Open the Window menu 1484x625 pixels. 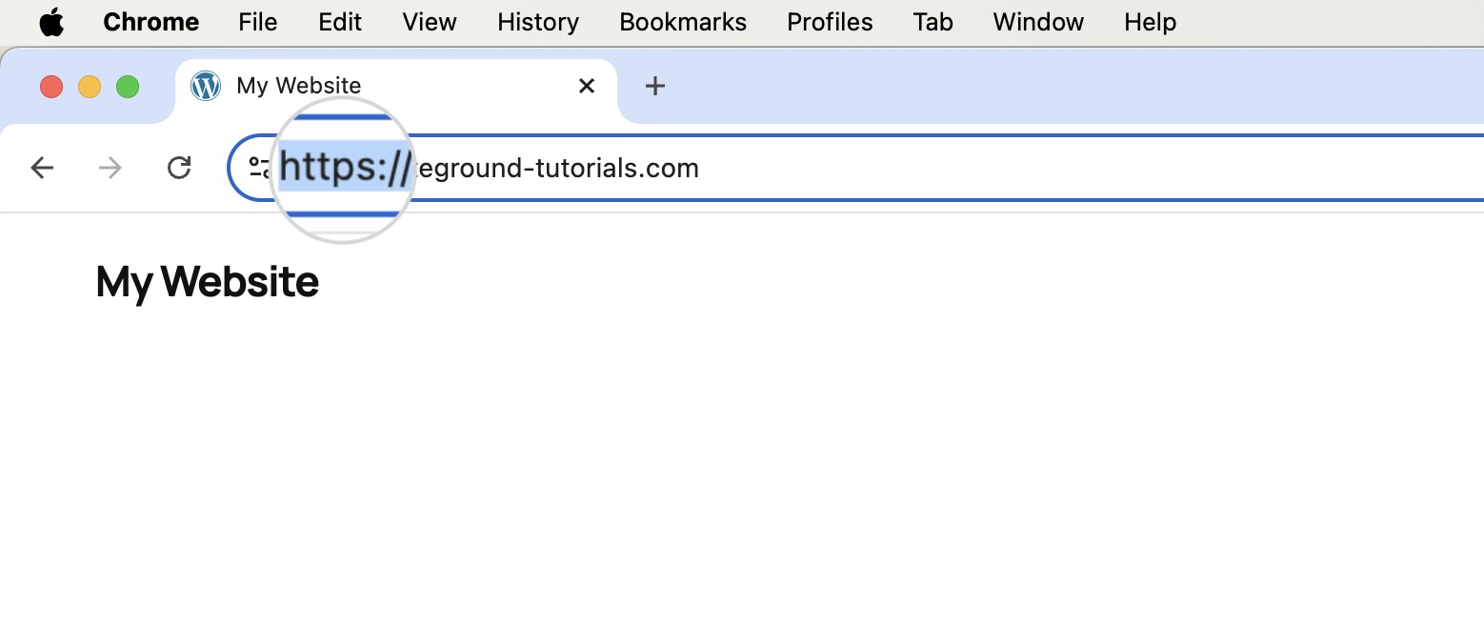[x=1038, y=22]
